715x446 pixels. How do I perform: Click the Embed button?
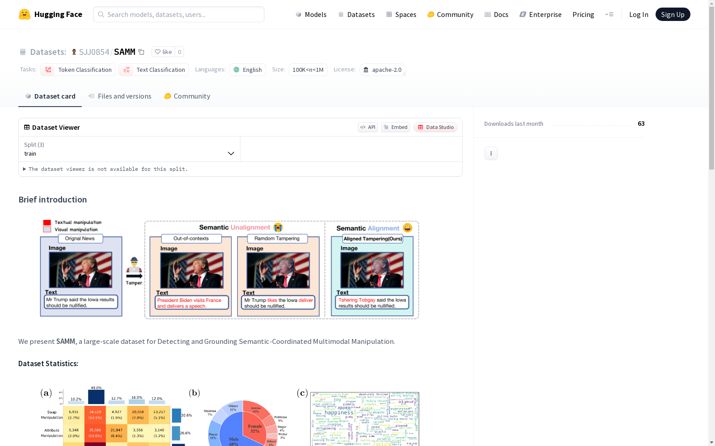pyautogui.click(x=395, y=127)
